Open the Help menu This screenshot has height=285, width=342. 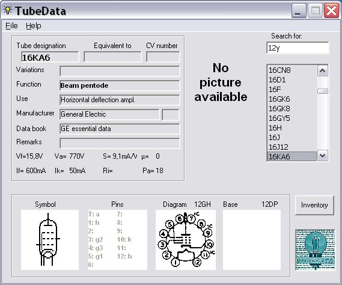coord(34,26)
